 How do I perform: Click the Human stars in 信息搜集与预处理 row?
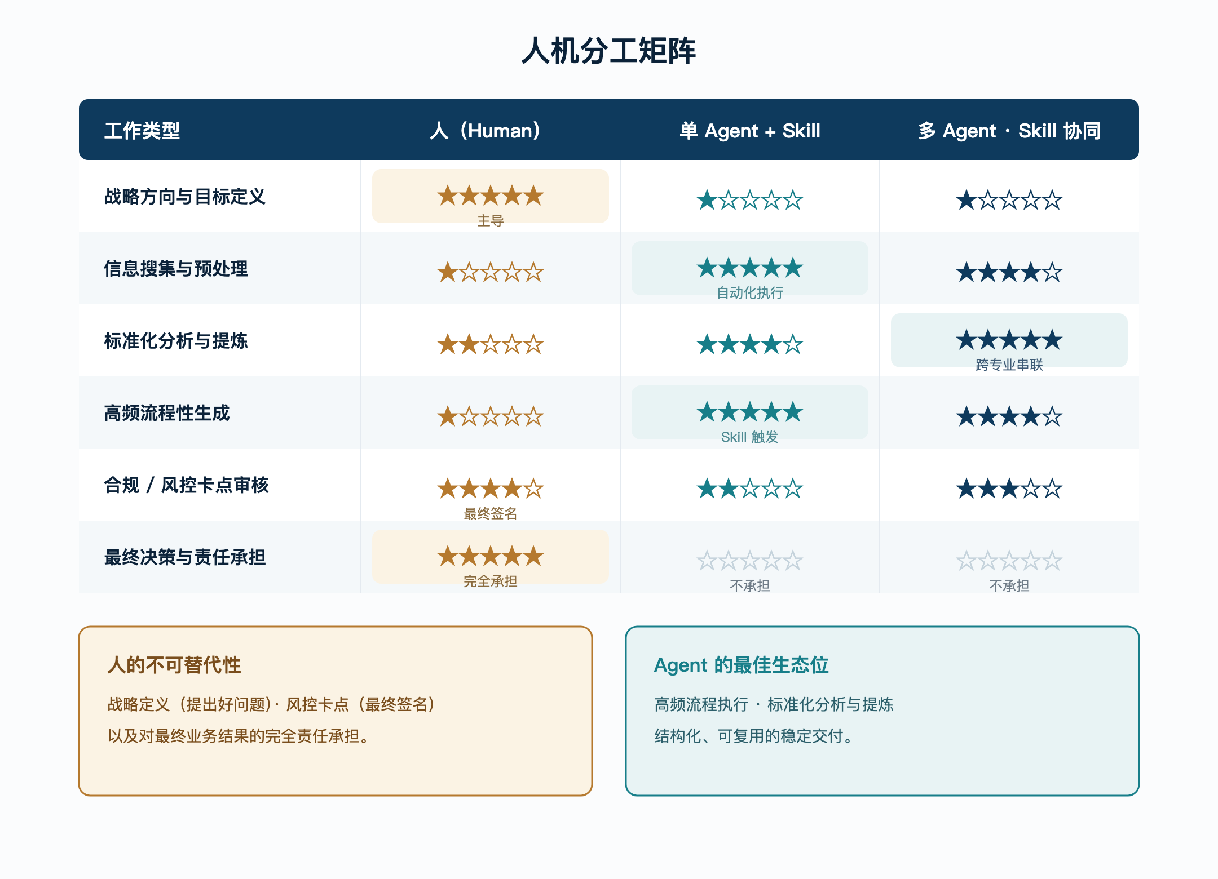(x=490, y=272)
